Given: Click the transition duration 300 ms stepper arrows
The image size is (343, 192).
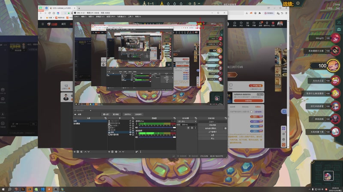Looking at the screenshot, I should point(196,125).
